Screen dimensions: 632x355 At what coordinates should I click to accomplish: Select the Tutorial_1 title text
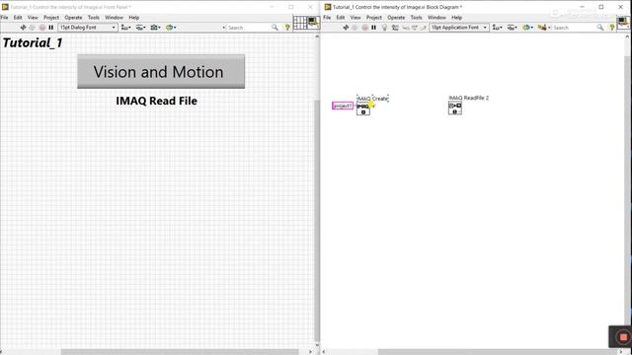pos(33,42)
